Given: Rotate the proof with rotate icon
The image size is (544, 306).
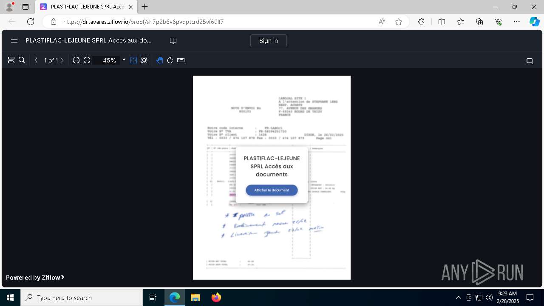Looking at the screenshot, I should click(170, 60).
